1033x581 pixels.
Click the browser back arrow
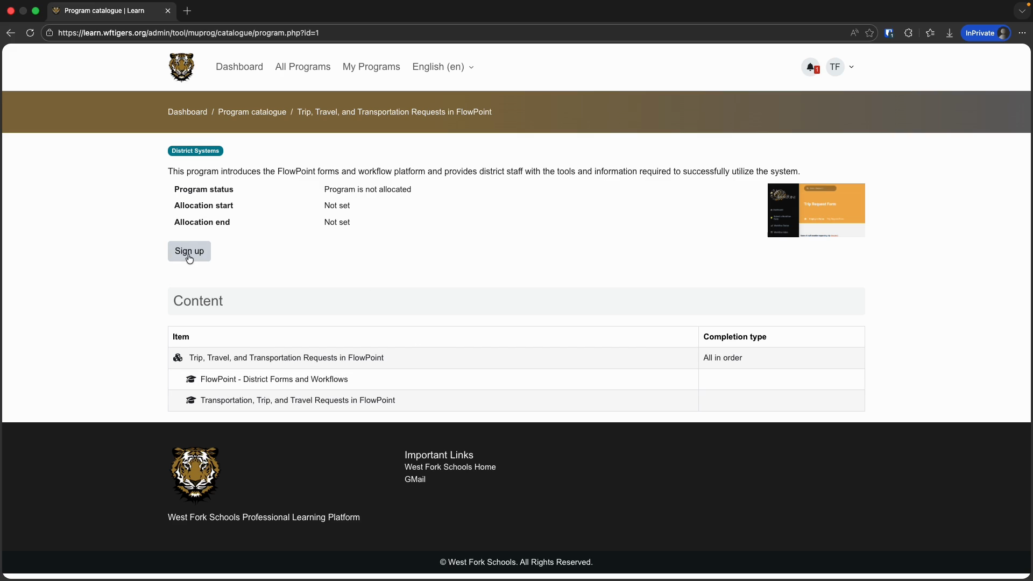[x=11, y=33]
